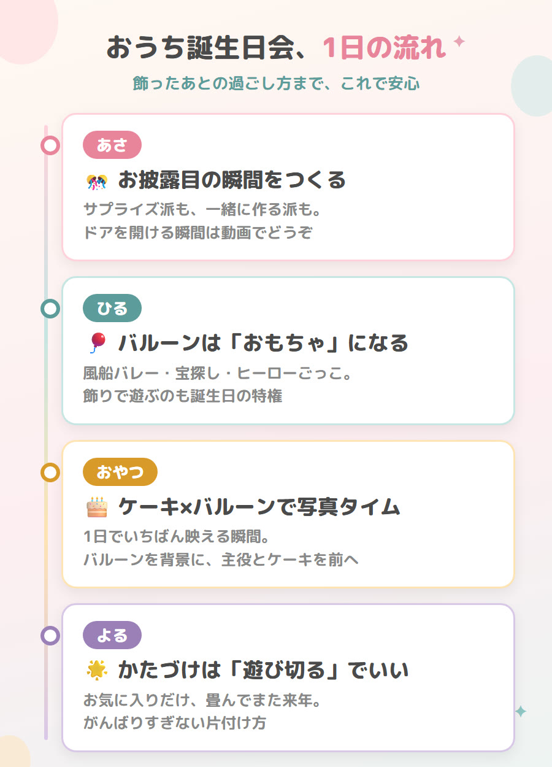Click the subtitle 飾ったあとの過ごし方まで

pos(228,83)
